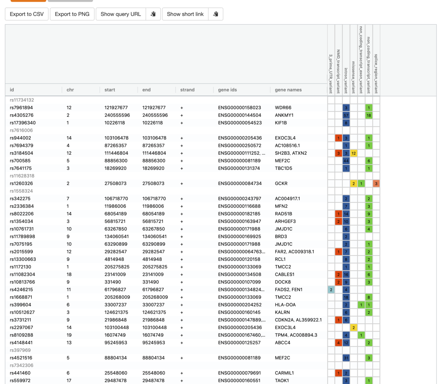Click the yellow missense cell showing 12
This screenshot has width=442, height=384.
click(x=354, y=153)
